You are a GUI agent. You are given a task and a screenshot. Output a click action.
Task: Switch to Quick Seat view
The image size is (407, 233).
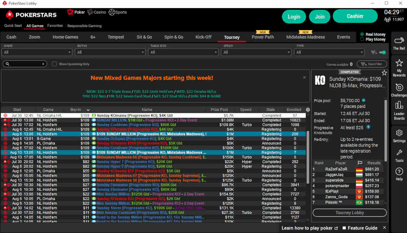pos(13,26)
